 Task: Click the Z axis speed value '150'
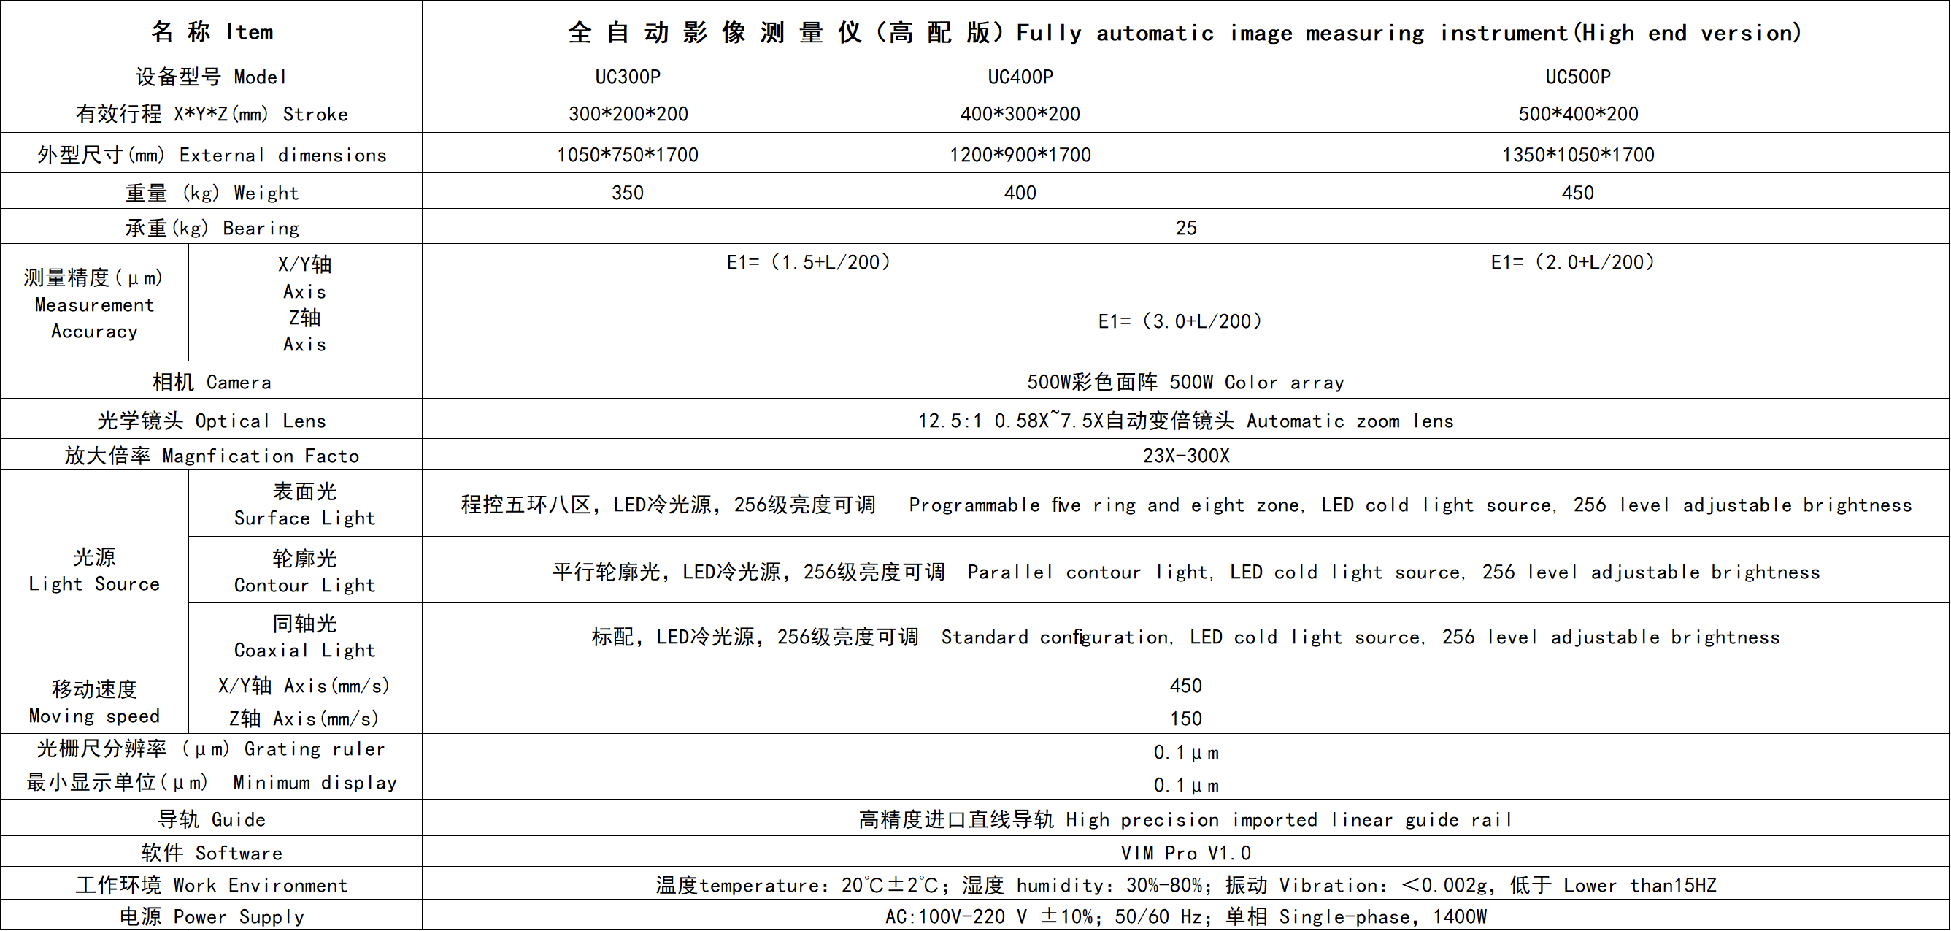(1186, 718)
